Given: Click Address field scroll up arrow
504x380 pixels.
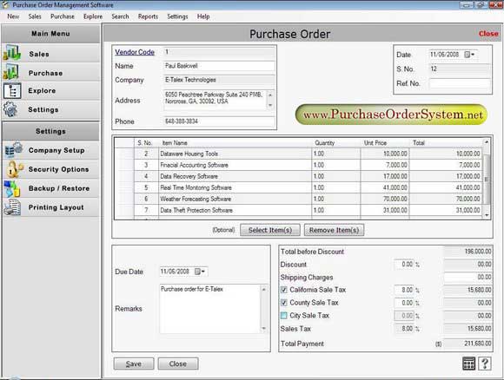Looking at the screenshot, I should [270, 95].
